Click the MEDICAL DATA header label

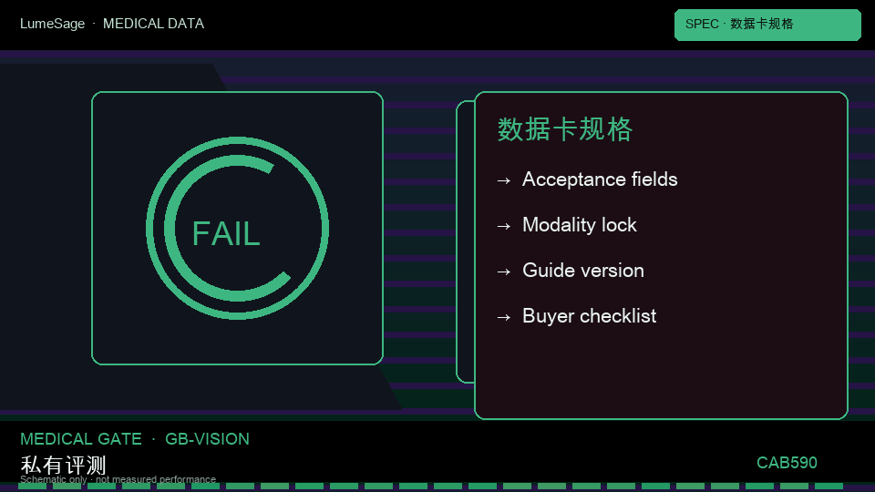(153, 24)
